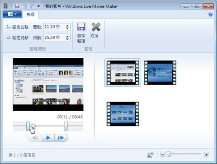The image size is (217, 164).
Task: Click the Play button under the preview
Action: coord(48,138)
